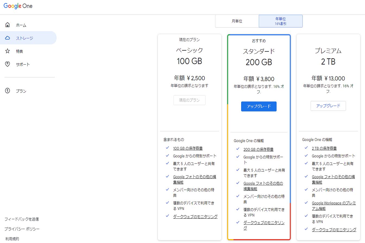Switch to 月単位 monthly billing

coord(237,21)
